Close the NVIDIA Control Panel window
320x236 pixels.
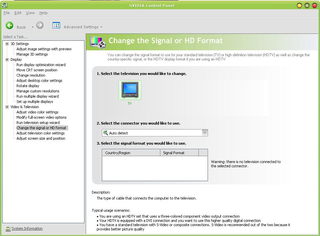[315, 6]
